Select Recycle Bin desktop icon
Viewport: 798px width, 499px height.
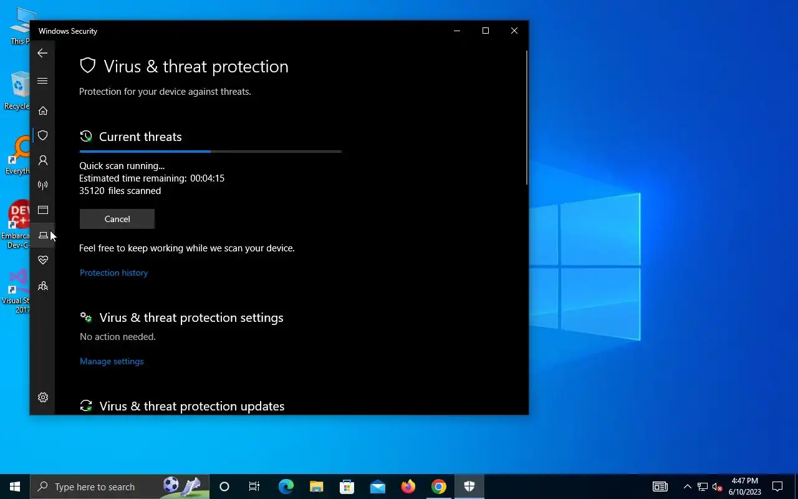[x=17, y=91]
